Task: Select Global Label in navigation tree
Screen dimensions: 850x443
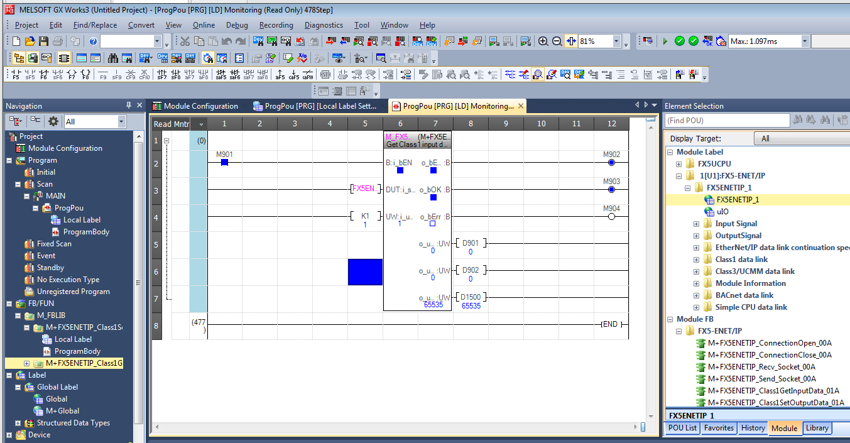Action: click(x=57, y=387)
